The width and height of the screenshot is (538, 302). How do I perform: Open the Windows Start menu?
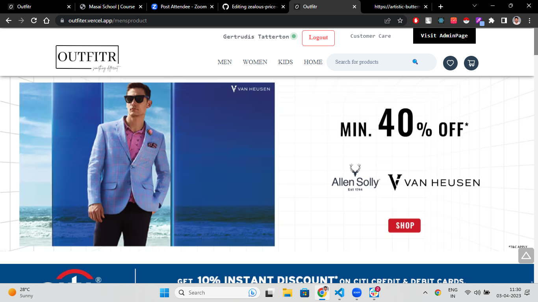[x=164, y=293]
